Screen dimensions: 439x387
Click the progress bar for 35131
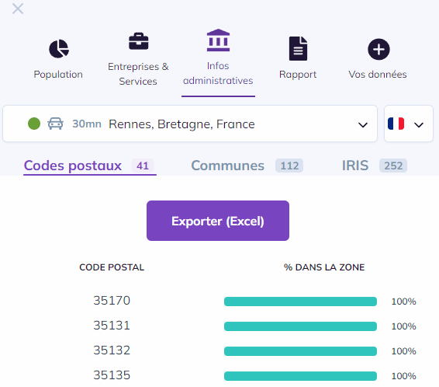[x=300, y=326]
